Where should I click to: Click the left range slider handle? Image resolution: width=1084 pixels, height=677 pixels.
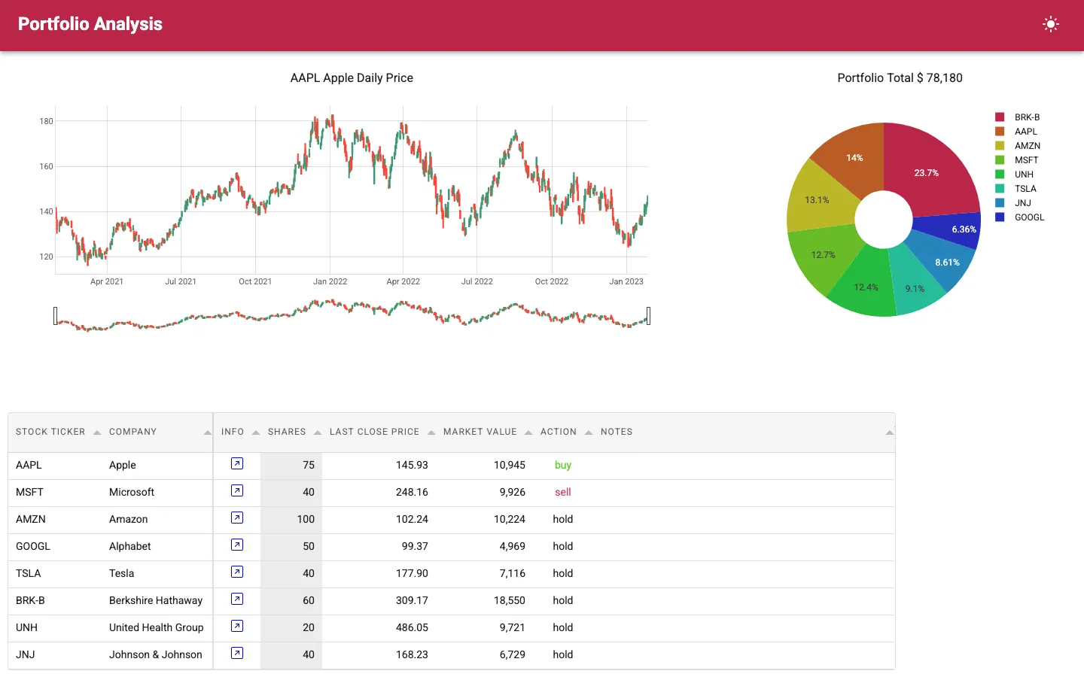point(56,316)
